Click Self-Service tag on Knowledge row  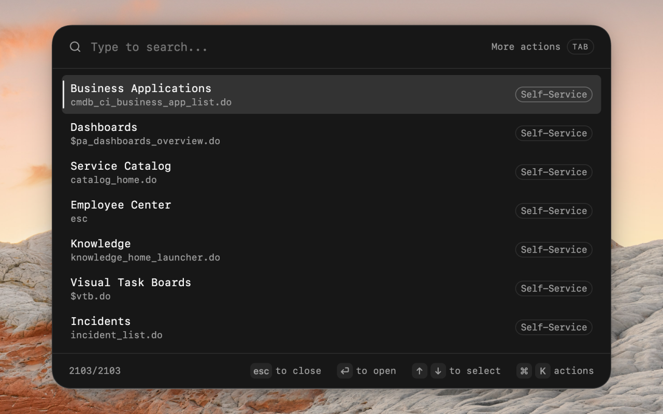coord(554,249)
